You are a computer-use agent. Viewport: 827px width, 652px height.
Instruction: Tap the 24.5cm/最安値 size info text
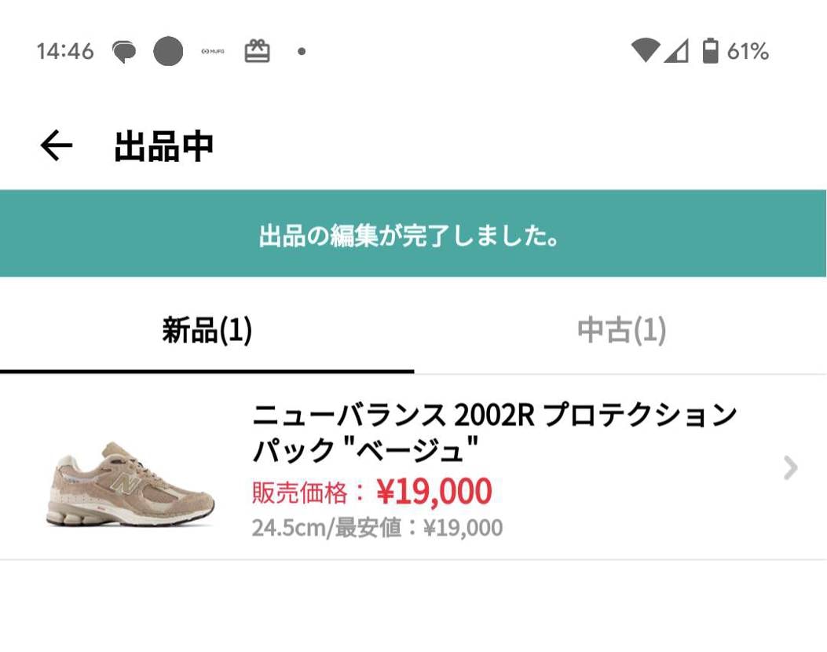pos(375,529)
